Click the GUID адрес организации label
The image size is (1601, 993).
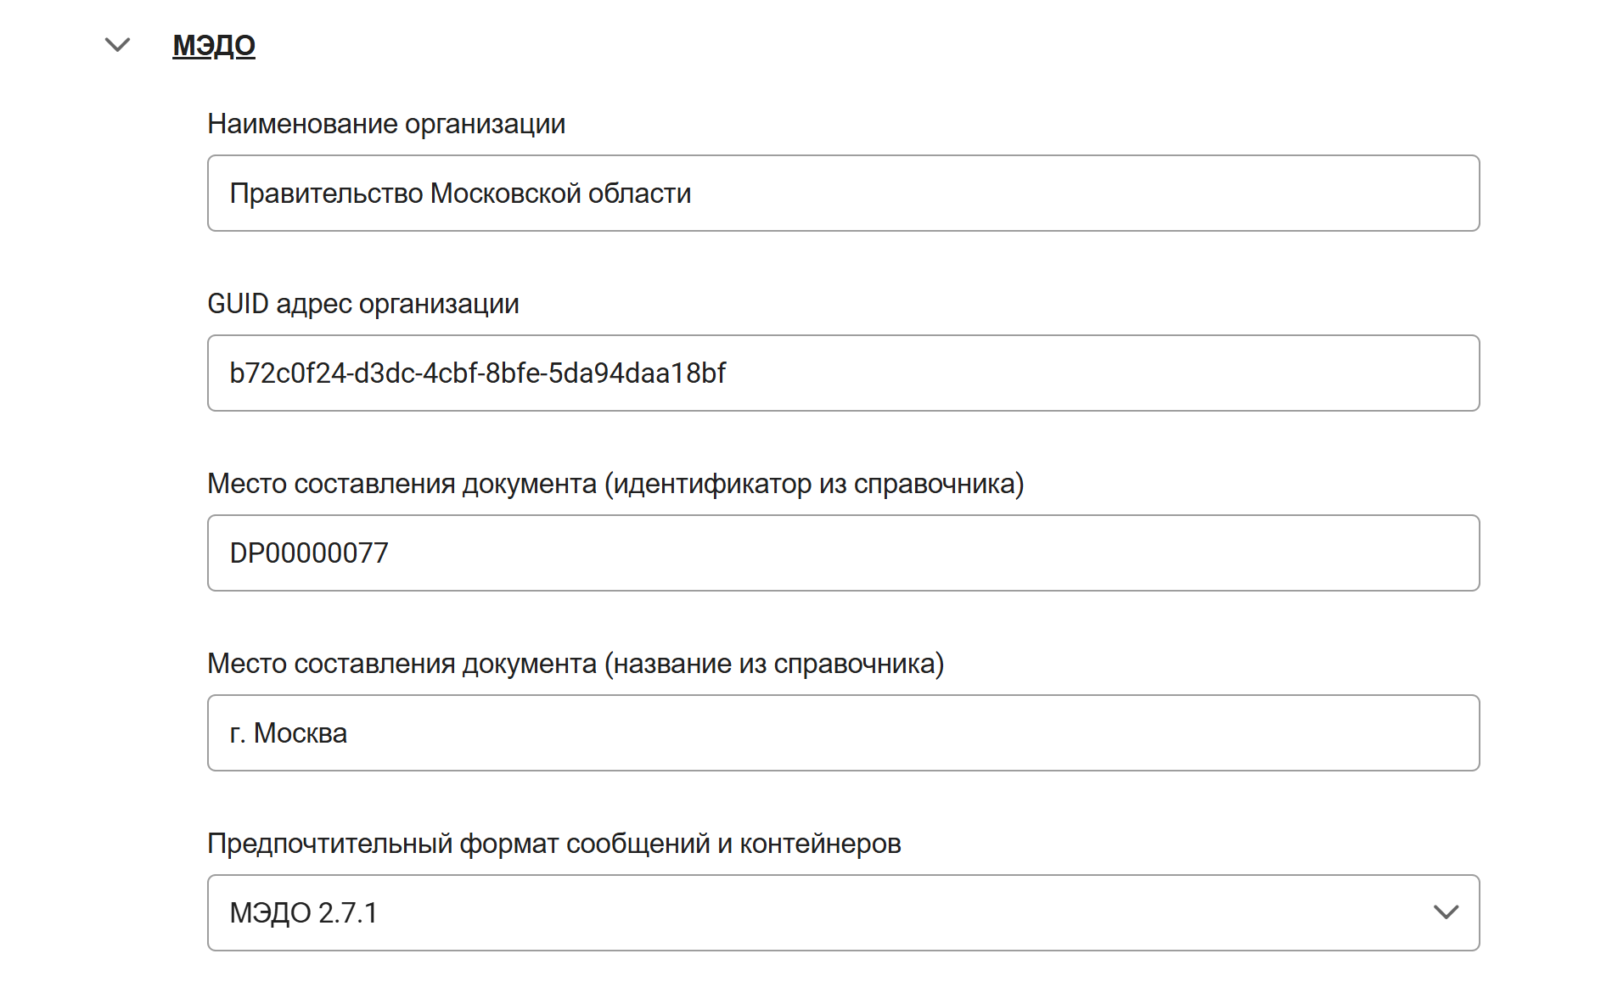[x=363, y=304]
